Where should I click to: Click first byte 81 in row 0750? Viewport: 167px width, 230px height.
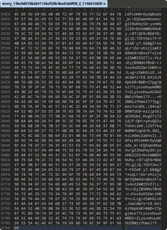point(17,204)
